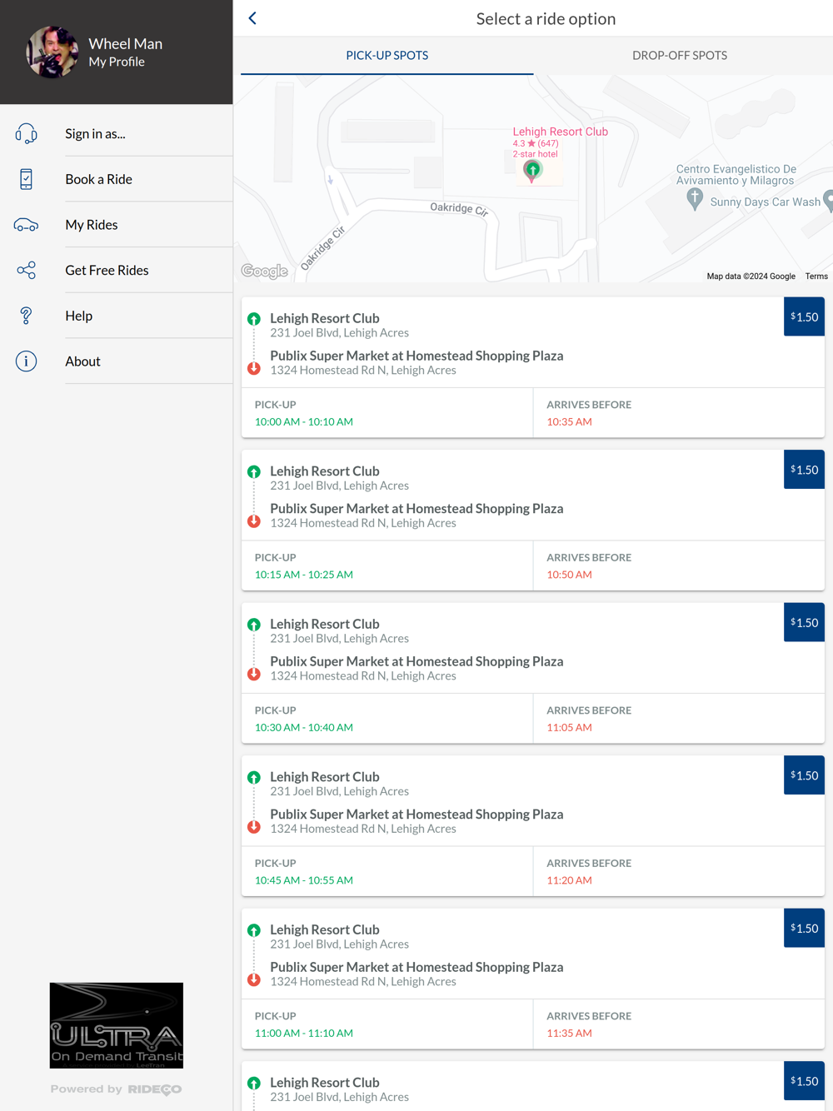Click green pickup arrow icon on 10:30 AM ride
The height and width of the screenshot is (1111, 833).
pyautogui.click(x=254, y=625)
